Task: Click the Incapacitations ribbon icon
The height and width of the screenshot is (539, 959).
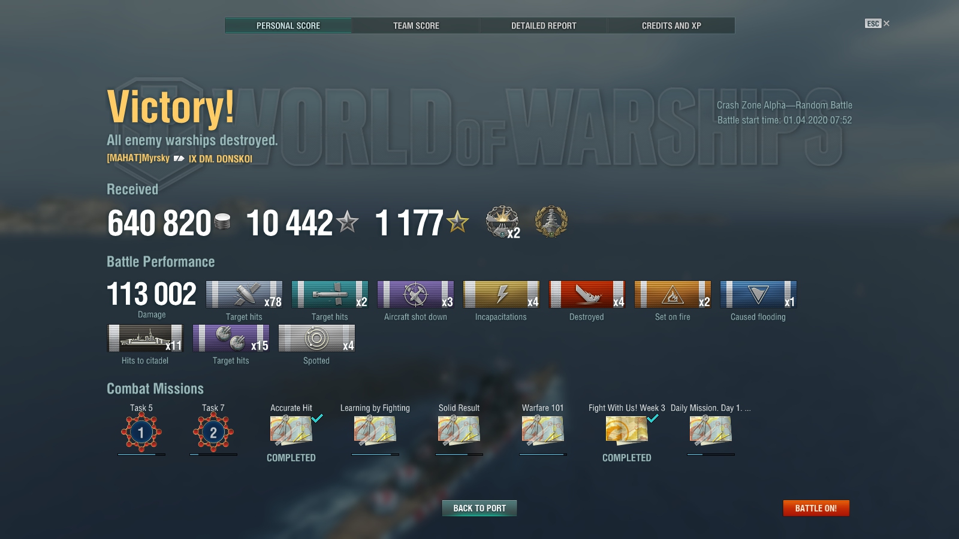Action: (501, 294)
